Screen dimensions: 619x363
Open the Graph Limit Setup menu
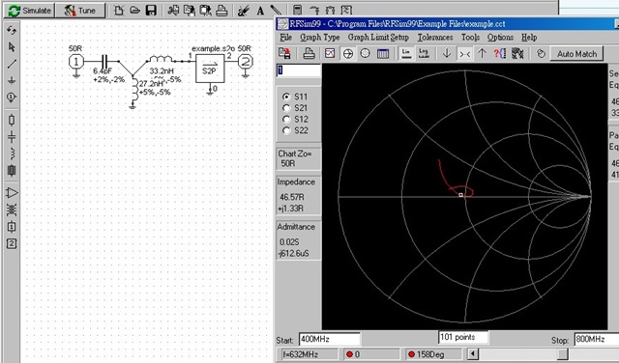point(378,38)
